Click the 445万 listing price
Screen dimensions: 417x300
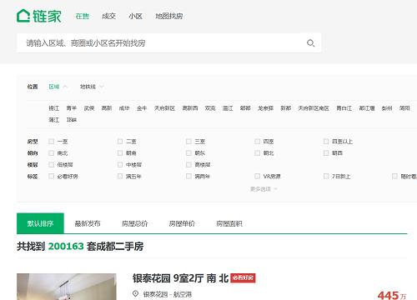point(392,295)
